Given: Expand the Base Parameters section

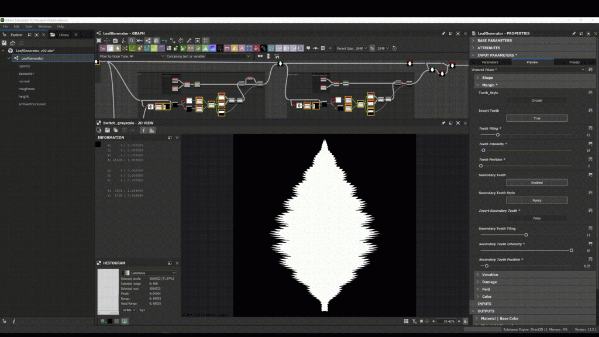Looking at the screenshot, I should pyautogui.click(x=495, y=40).
